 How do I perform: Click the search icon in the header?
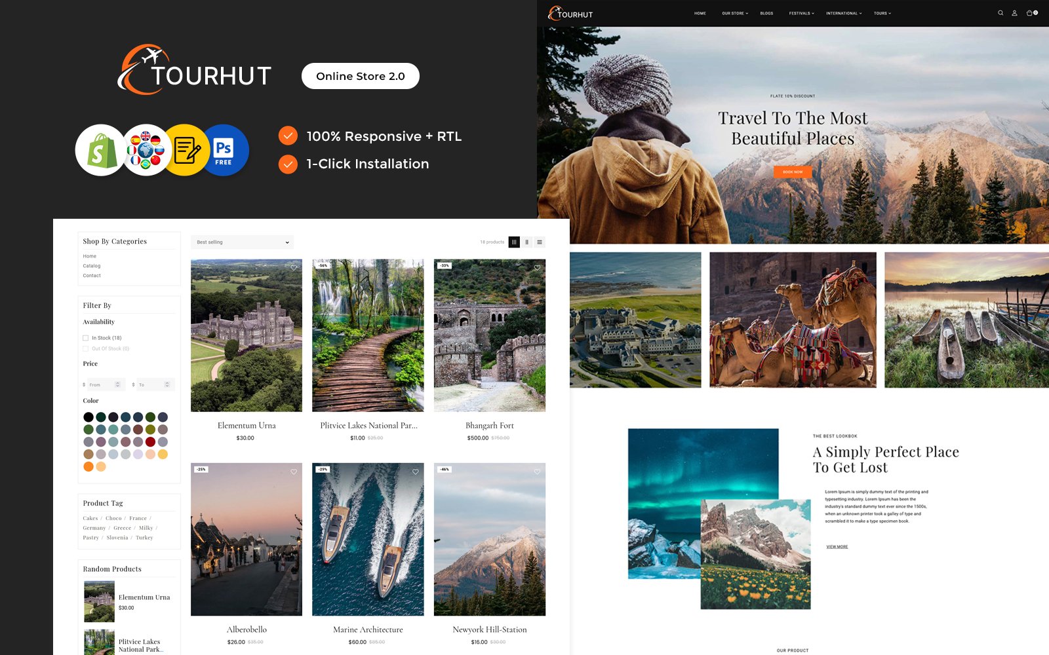[1000, 13]
